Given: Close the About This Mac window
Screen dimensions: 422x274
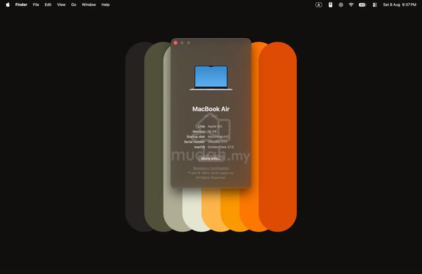Looking at the screenshot, I should [175, 43].
